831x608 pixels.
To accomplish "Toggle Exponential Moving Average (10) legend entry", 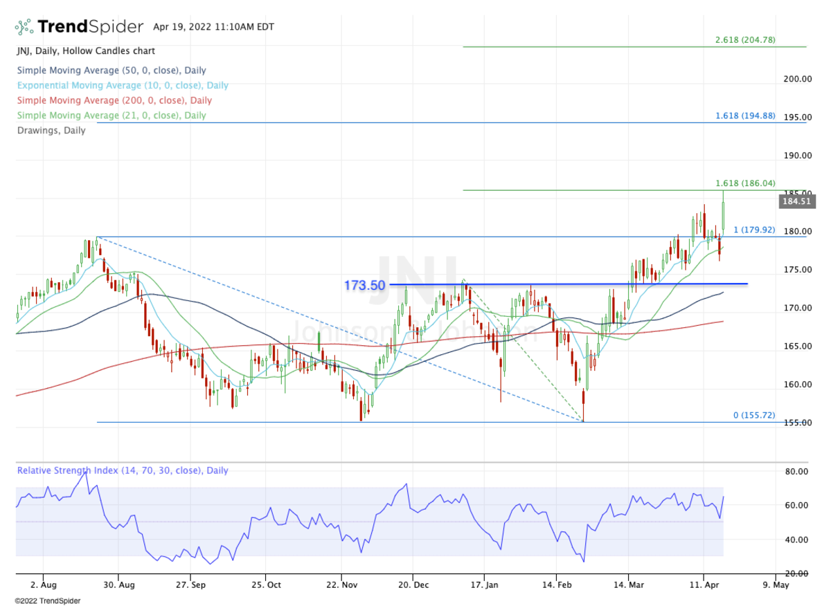I will (123, 85).
